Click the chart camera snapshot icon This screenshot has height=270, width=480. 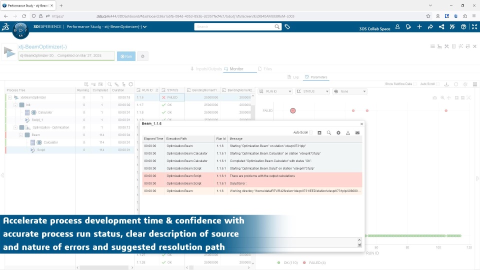434,97
